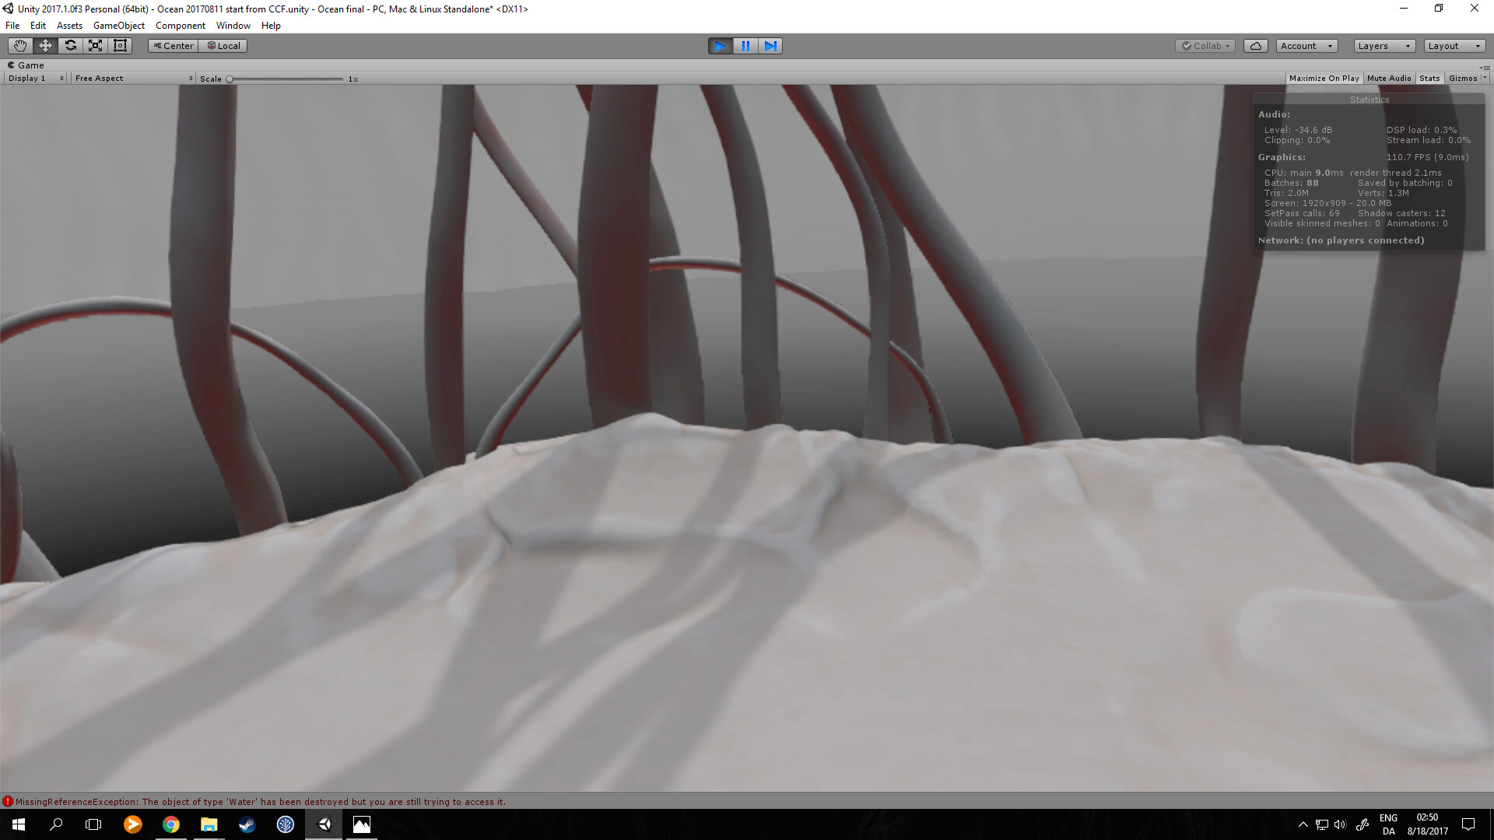Select the Rect transform tool
Image resolution: width=1494 pixels, height=840 pixels.
tap(120, 45)
